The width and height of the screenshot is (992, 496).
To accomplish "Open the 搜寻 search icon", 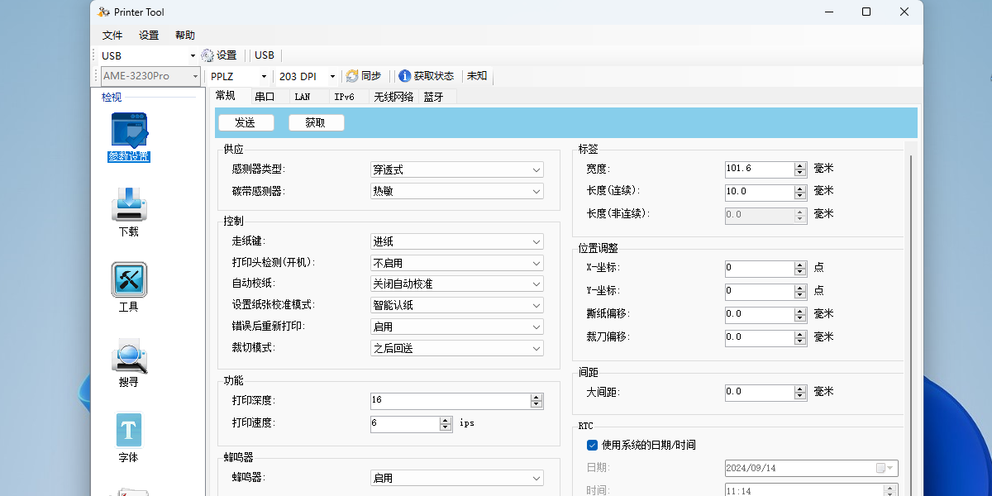I will (x=129, y=355).
